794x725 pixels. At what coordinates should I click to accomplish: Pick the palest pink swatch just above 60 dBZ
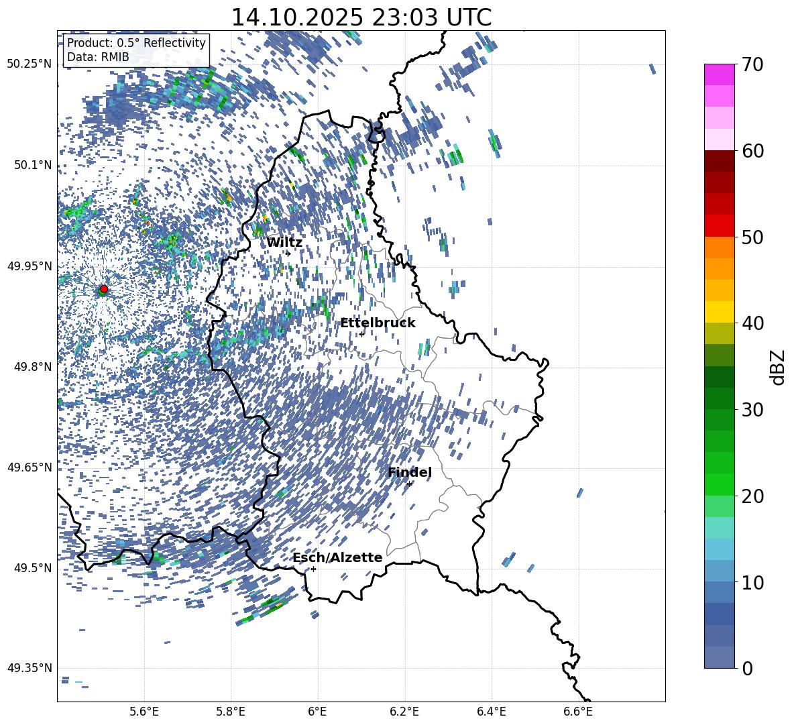pyautogui.click(x=719, y=140)
